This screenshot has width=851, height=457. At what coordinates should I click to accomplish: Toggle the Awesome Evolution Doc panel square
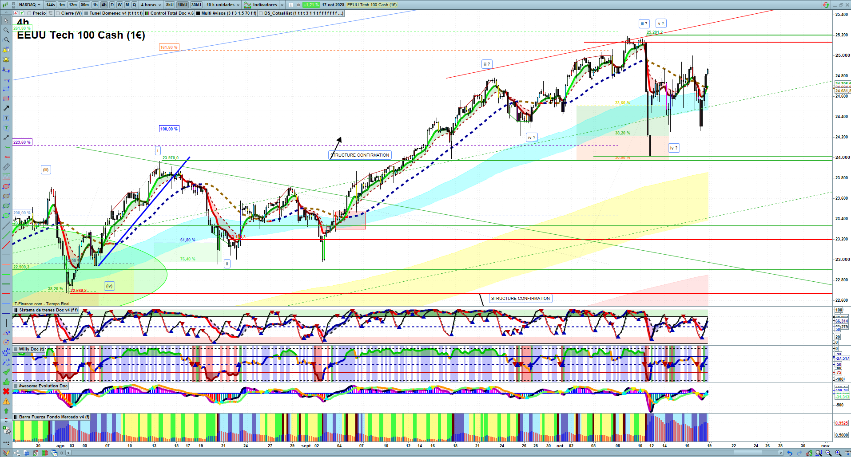pyautogui.click(x=16, y=386)
